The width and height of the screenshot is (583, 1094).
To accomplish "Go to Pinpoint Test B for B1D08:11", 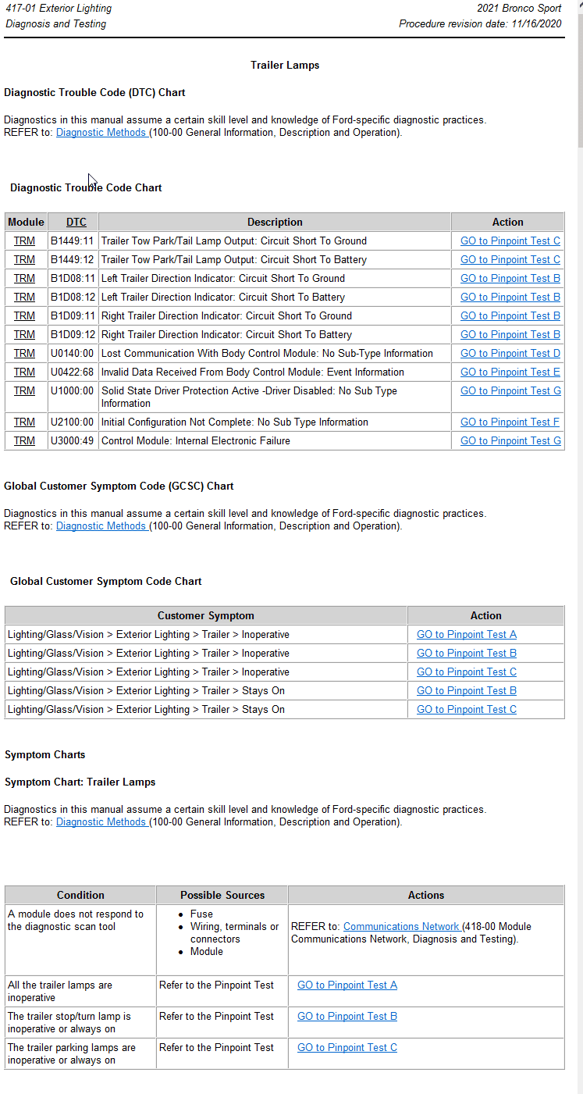I will pyautogui.click(x=510, y=279).
